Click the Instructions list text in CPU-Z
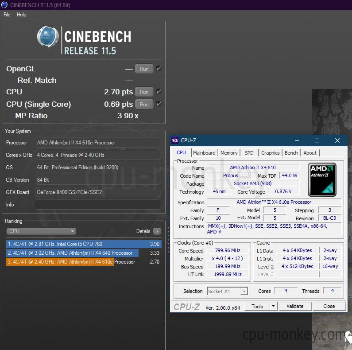This screenshot has width=352, height=350. point(274,229)
